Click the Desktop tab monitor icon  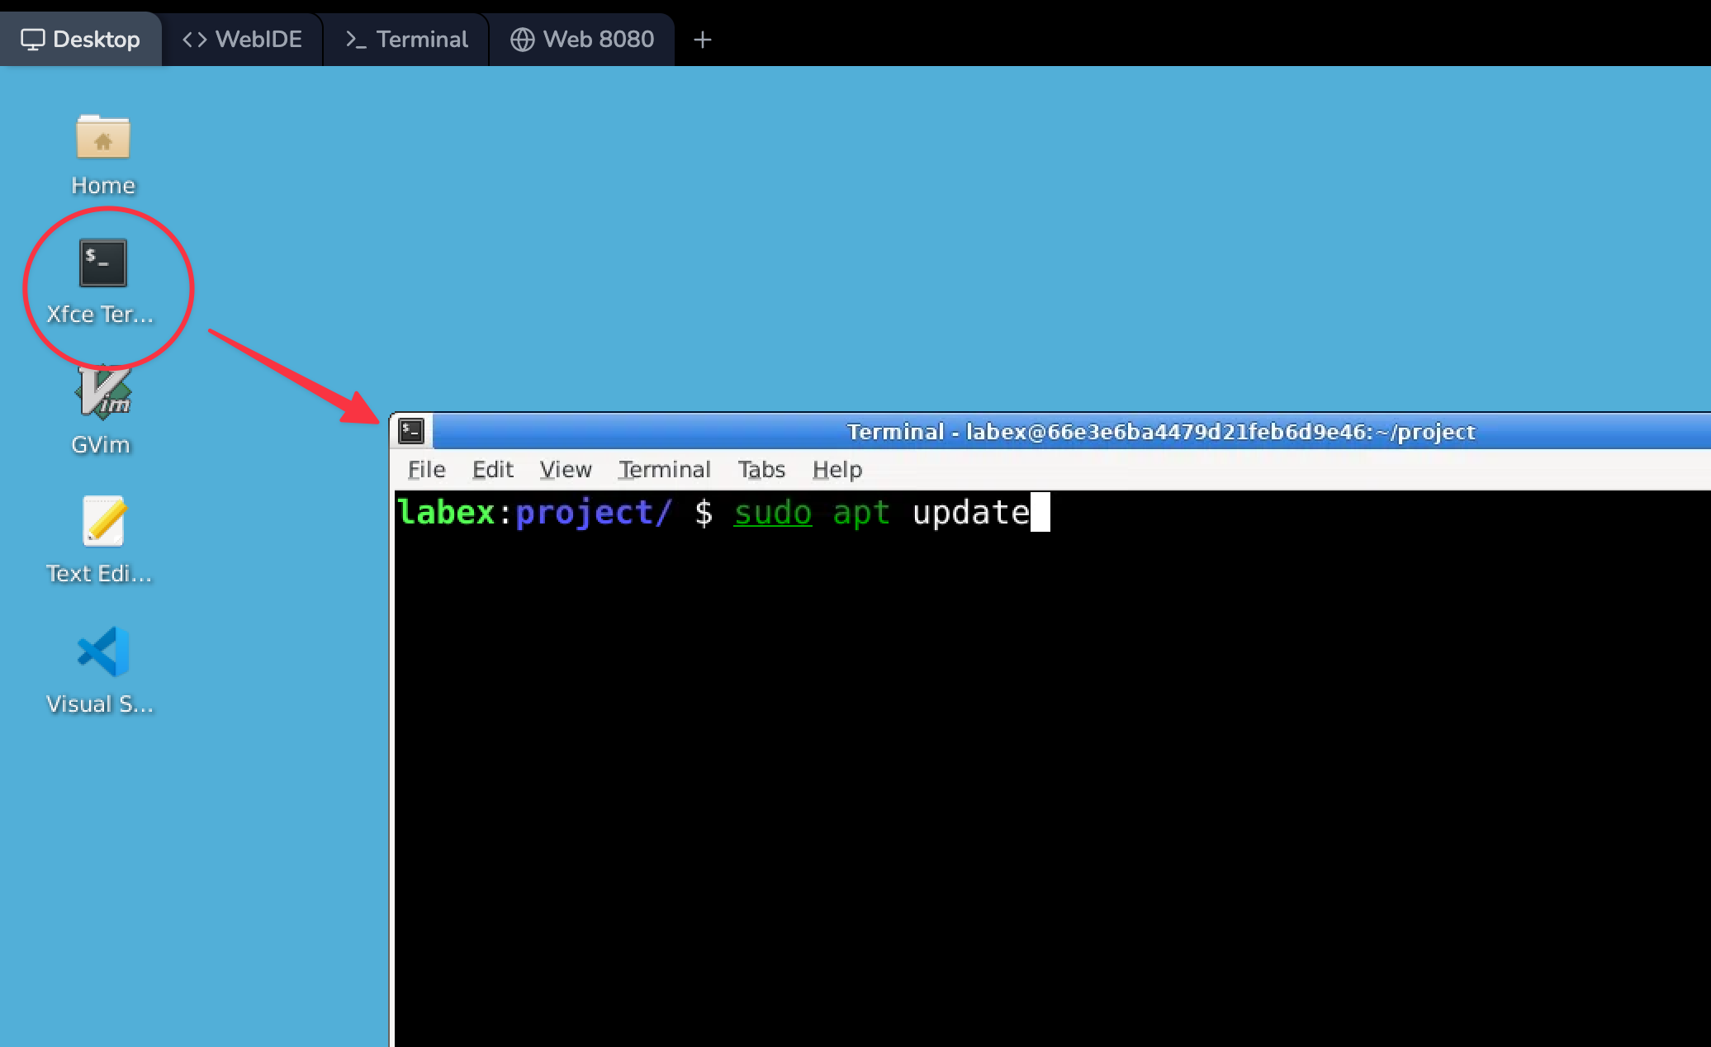tap(32, 38)
